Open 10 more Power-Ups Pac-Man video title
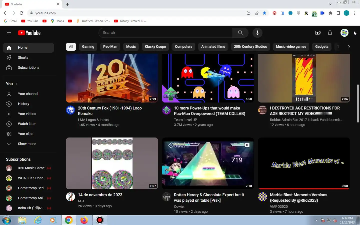This screenshot has width=360, height=225. tap(209, 111)
